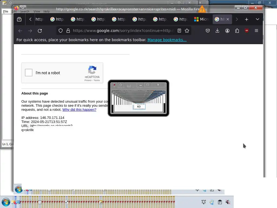This screenshot has width=277, height=208.
Task: Open tracking protection shield panel
Action: point(61,31)
